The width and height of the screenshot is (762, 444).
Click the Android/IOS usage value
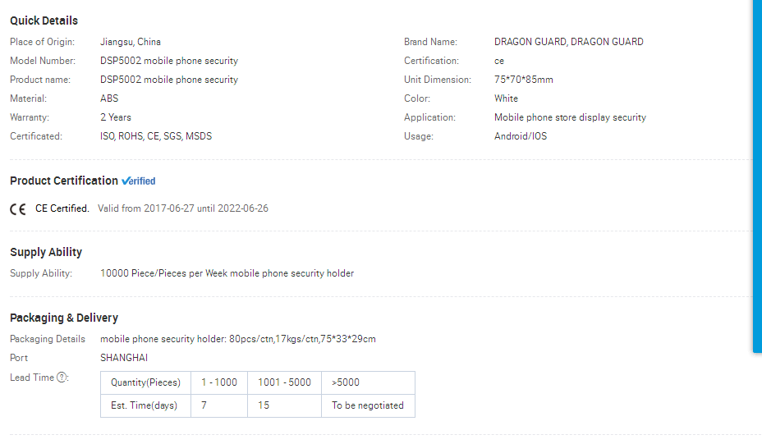[x=521, y=136]
